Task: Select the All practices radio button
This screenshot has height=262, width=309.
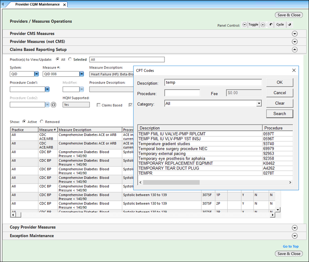Action: (58, 59)
